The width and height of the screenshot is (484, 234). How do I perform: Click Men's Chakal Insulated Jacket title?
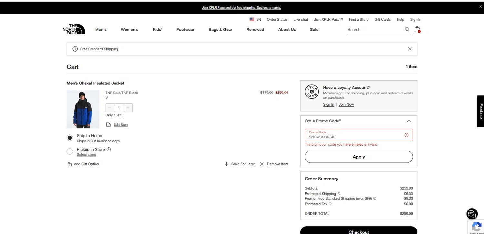pyautogui.click(x=95, y=83)
